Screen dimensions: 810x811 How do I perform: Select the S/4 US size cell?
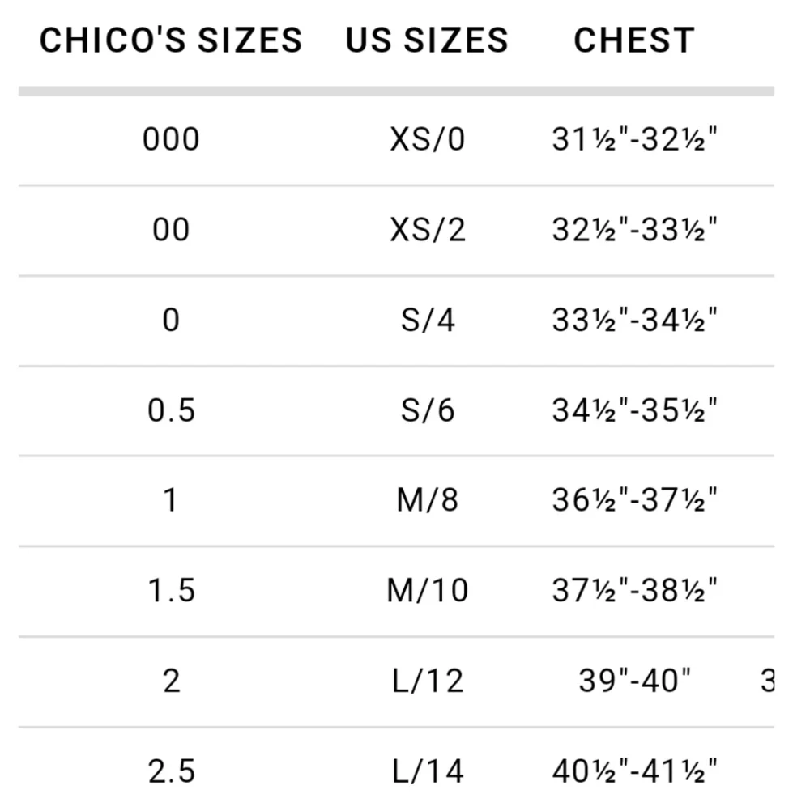[428, 320]
